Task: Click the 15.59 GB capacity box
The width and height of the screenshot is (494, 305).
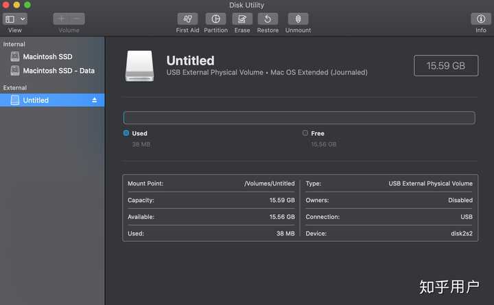Action: (x=446, y=66)
